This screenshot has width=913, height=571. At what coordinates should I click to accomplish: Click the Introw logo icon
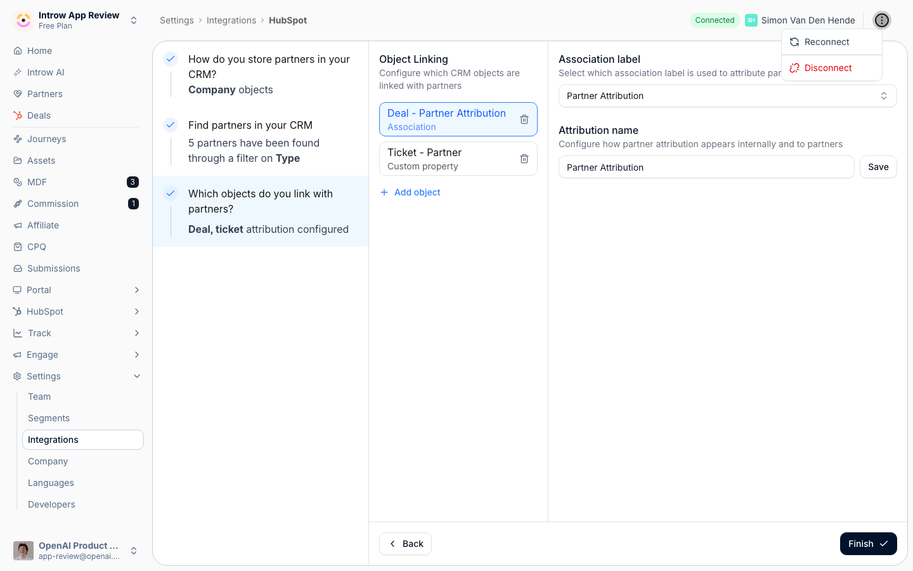tap(23, 20)
